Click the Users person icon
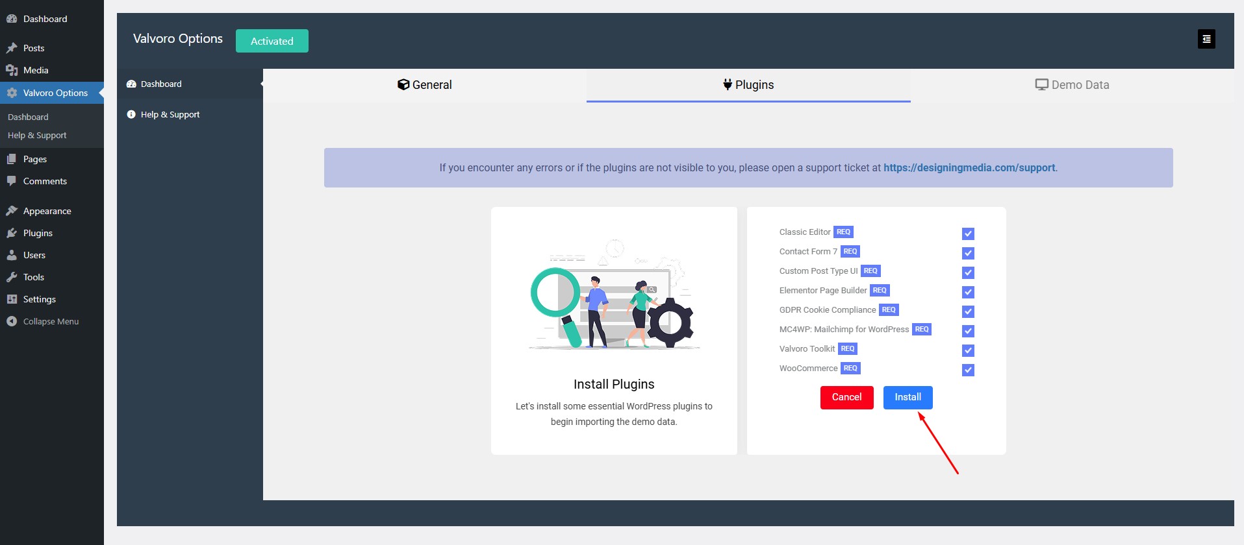Viewport: 1244px width, 545px height. point(12,255)
